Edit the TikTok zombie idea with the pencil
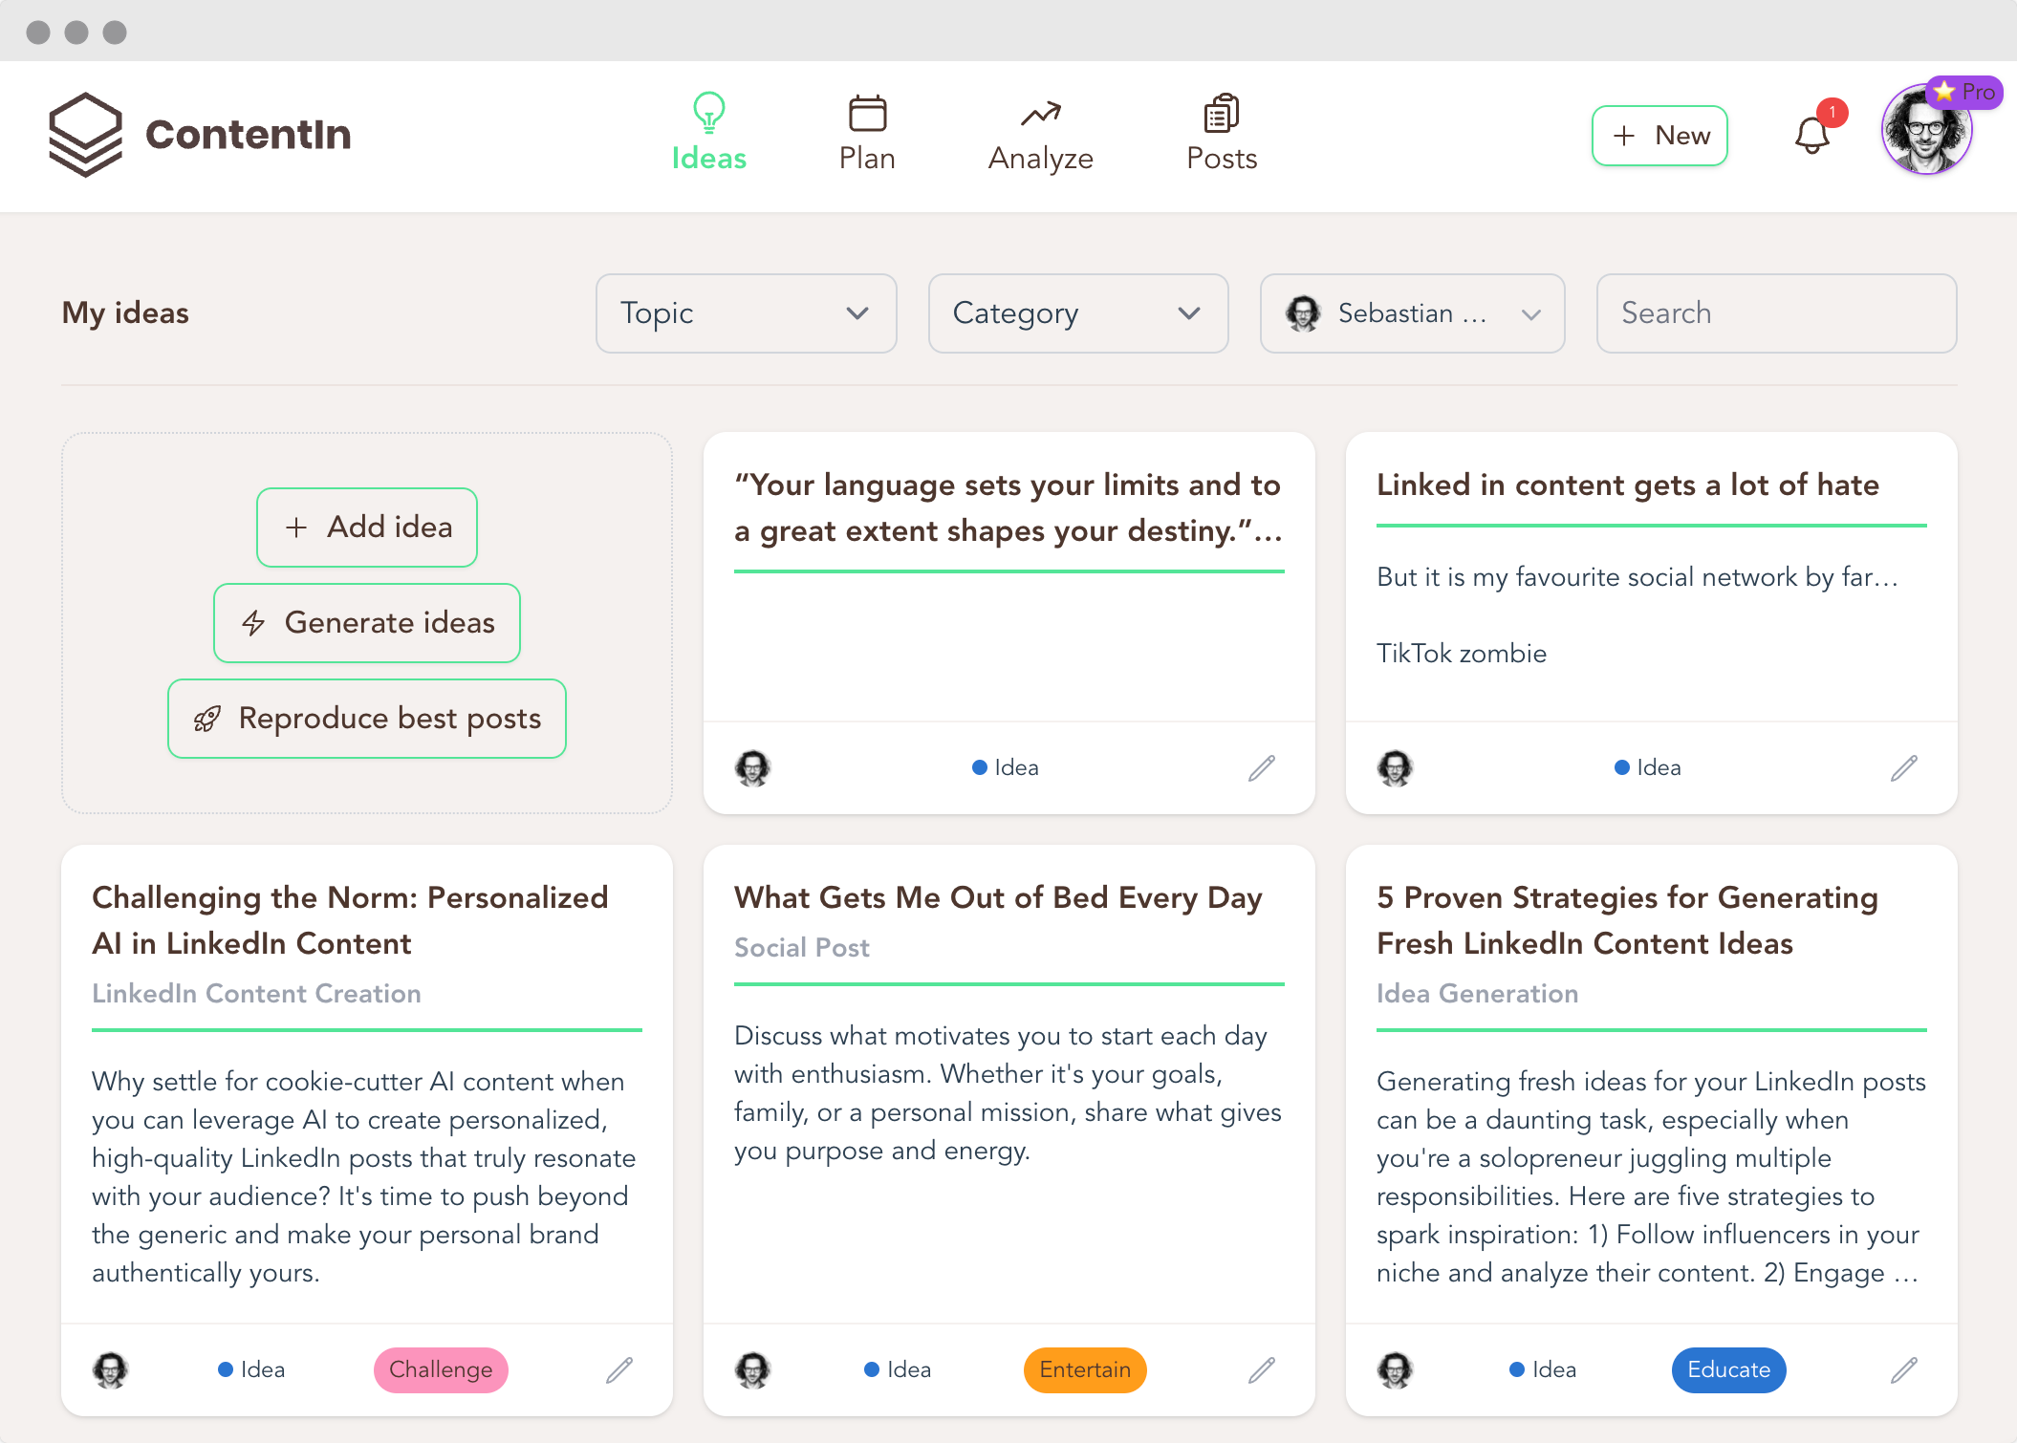2017x1443 pixels. 1903,767
